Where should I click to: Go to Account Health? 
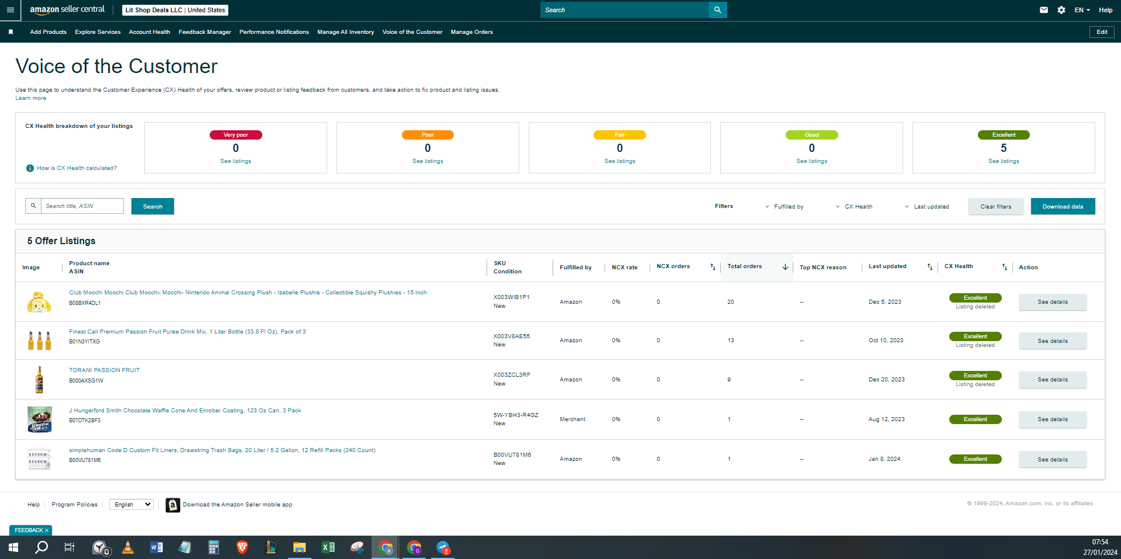point(150,32)
